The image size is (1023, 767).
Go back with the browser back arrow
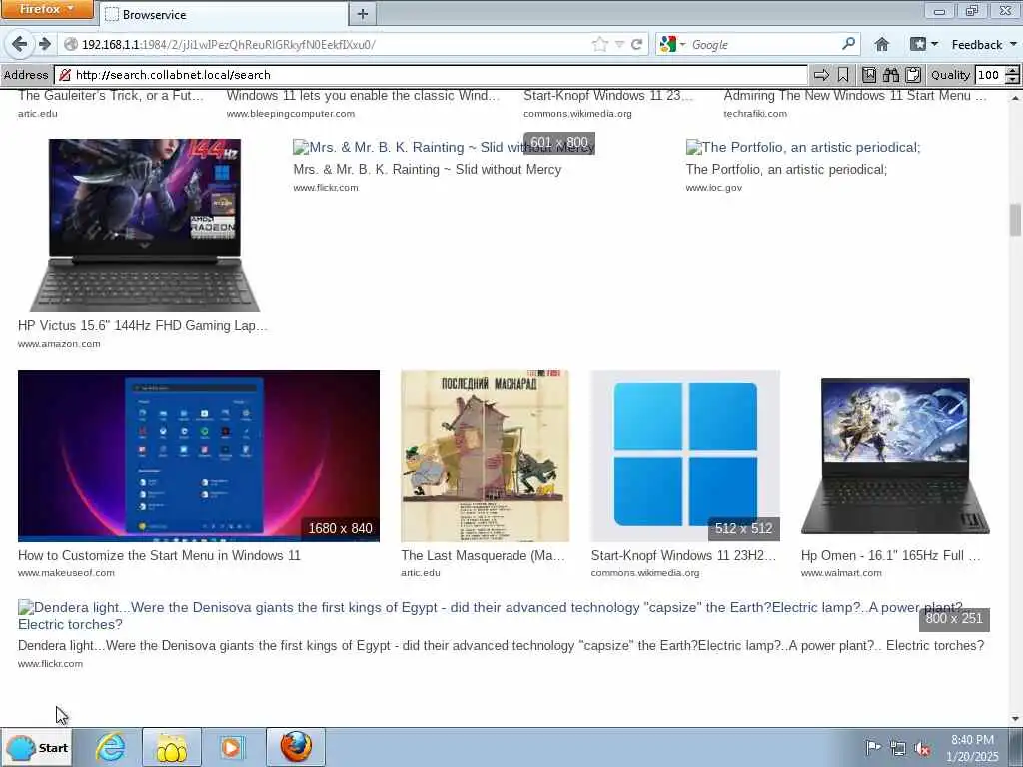pyautogui.click(x=19, y=44)
